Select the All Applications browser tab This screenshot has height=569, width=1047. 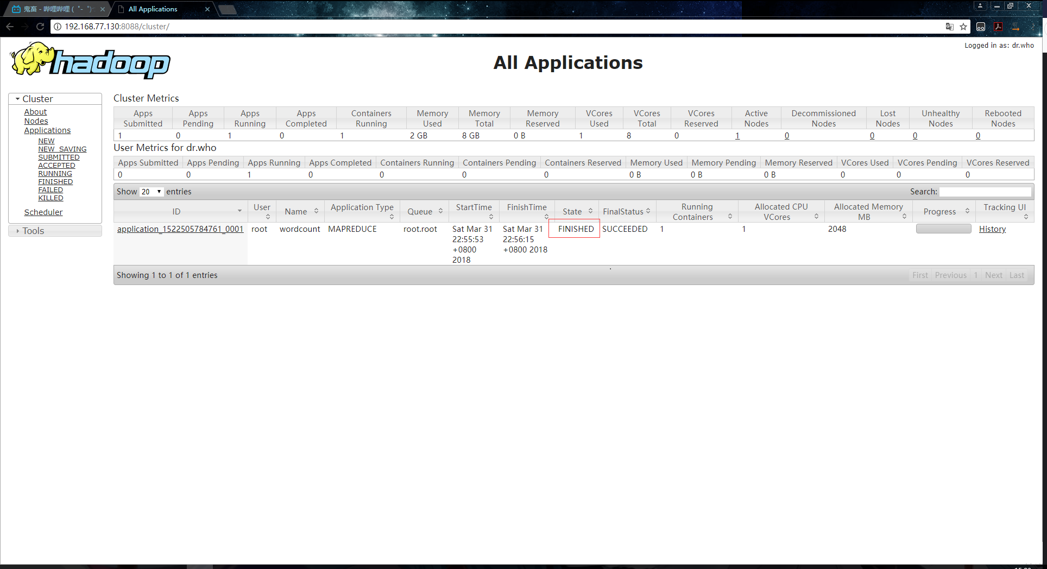(163, 9)
